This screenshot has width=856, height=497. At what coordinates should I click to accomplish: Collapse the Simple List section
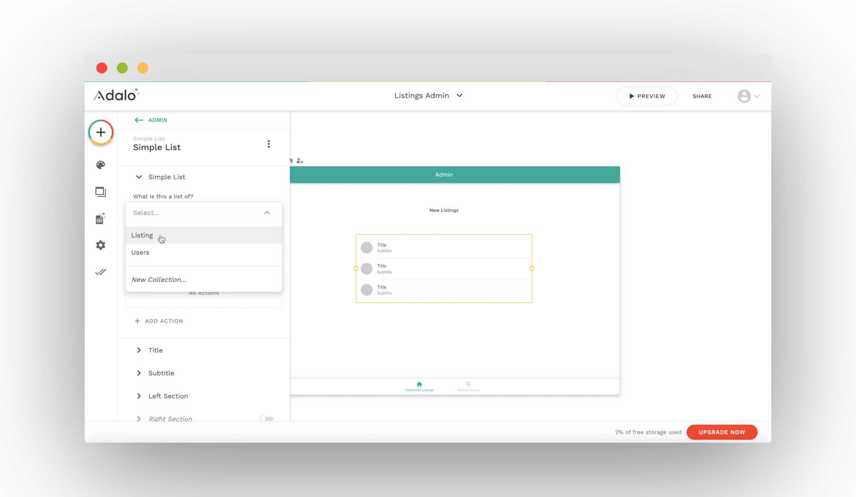coord(139,177)
